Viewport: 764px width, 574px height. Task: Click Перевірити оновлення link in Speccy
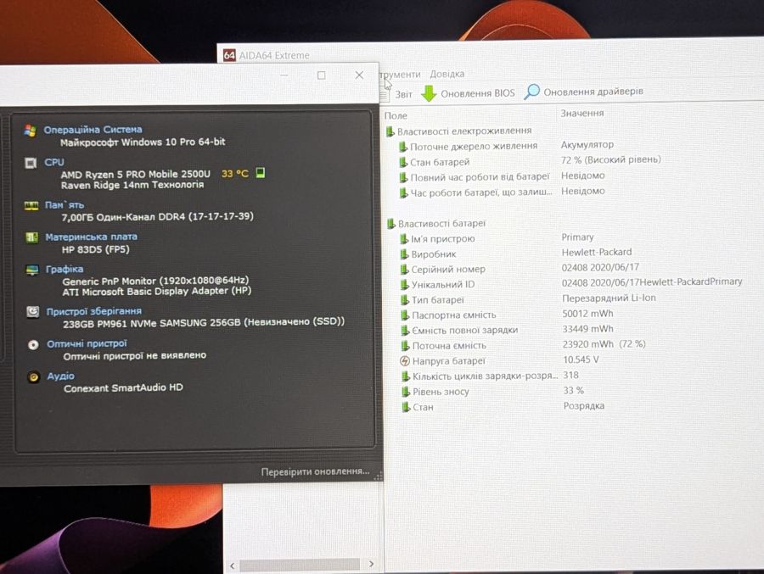[x=315, y=471]
